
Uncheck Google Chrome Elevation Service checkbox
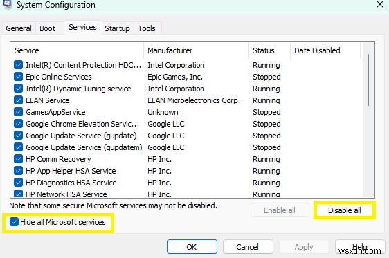click(x=19, y=124)
